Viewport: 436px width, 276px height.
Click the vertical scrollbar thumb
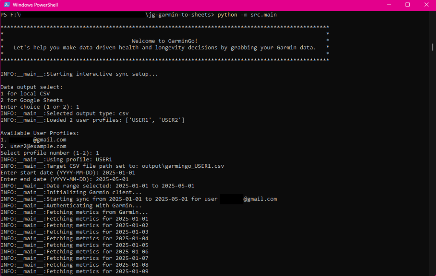[x=433, y=47]
